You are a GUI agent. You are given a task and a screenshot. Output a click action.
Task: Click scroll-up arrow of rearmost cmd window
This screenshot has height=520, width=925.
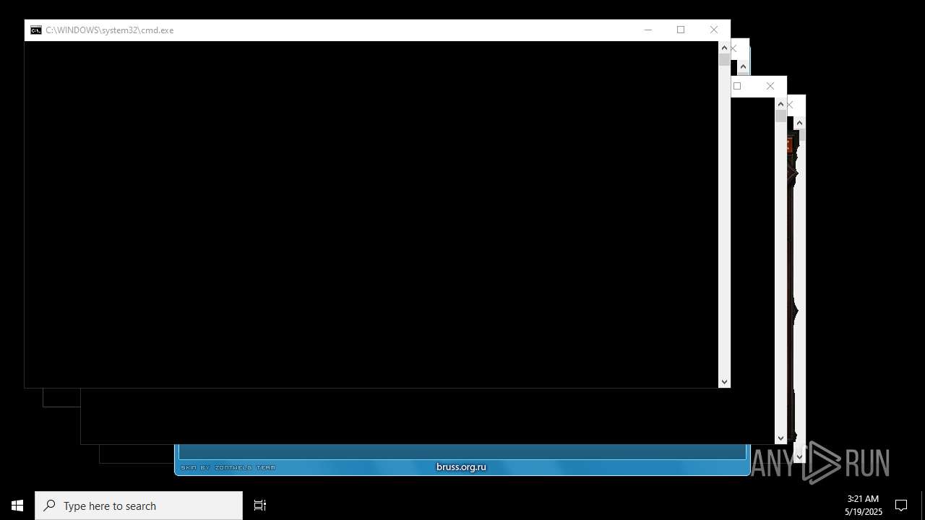coord(799,123)
